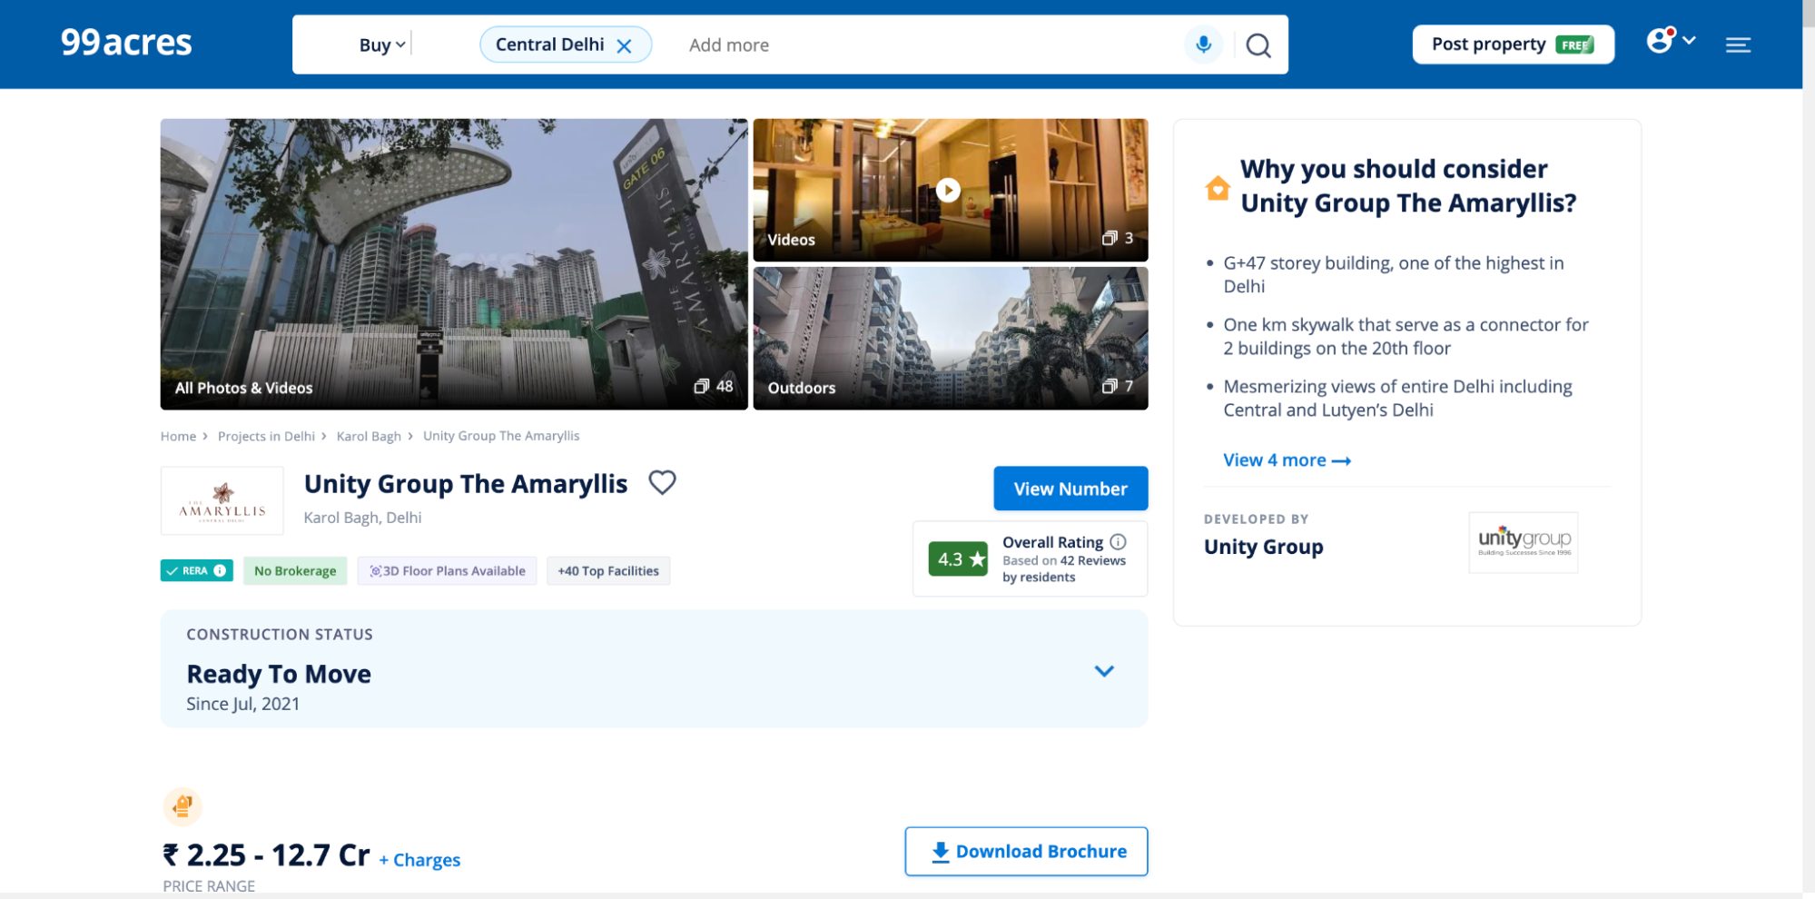
Task: Remove the Central Delhi search chip
Action: pos(624,45)
